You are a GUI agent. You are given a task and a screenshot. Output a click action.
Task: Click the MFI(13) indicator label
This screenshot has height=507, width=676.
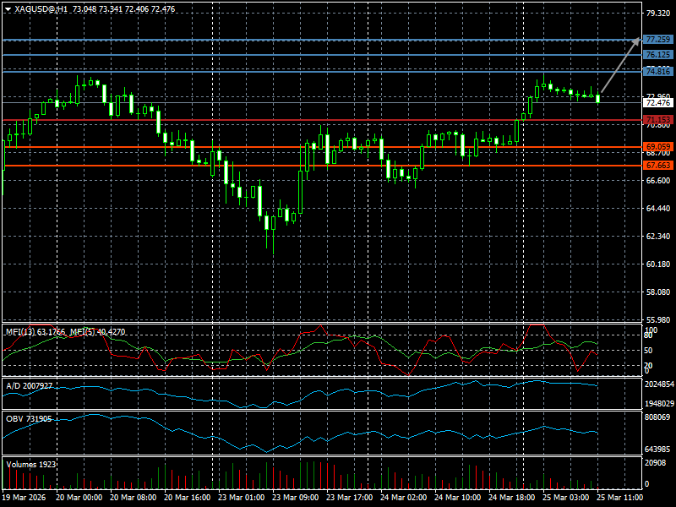[35, 332]
